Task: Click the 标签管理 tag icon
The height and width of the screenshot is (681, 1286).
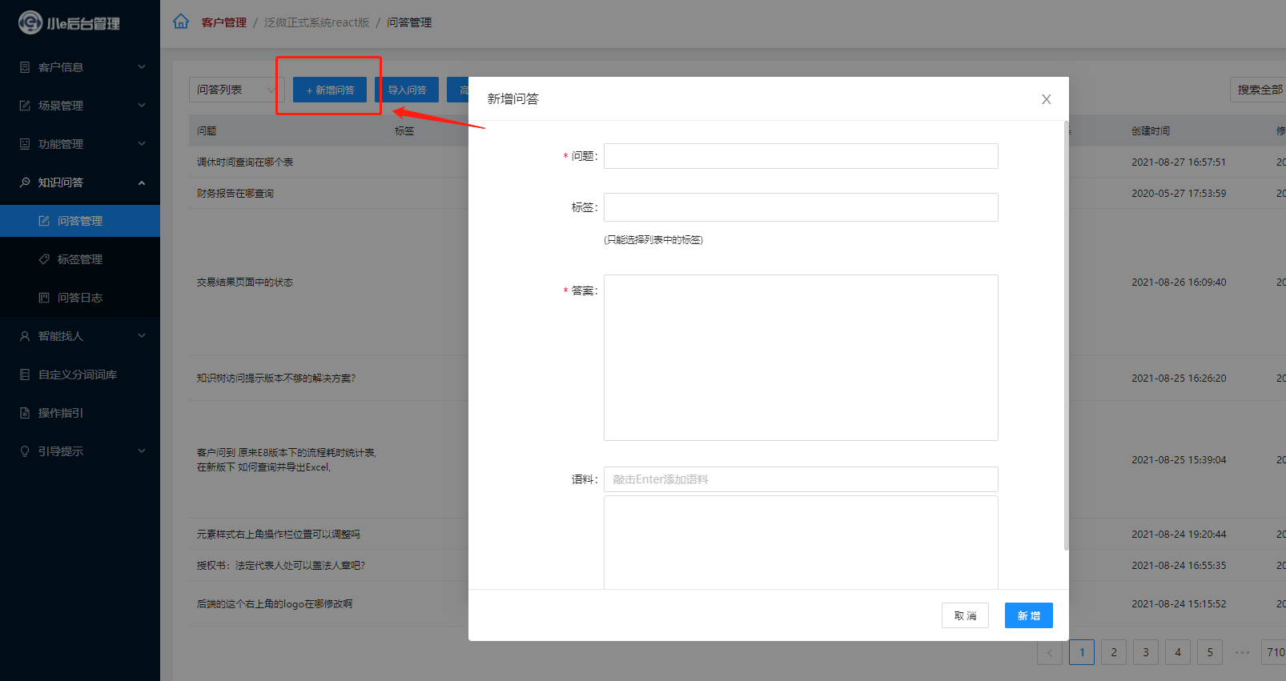Action: (x=44, y=259)
